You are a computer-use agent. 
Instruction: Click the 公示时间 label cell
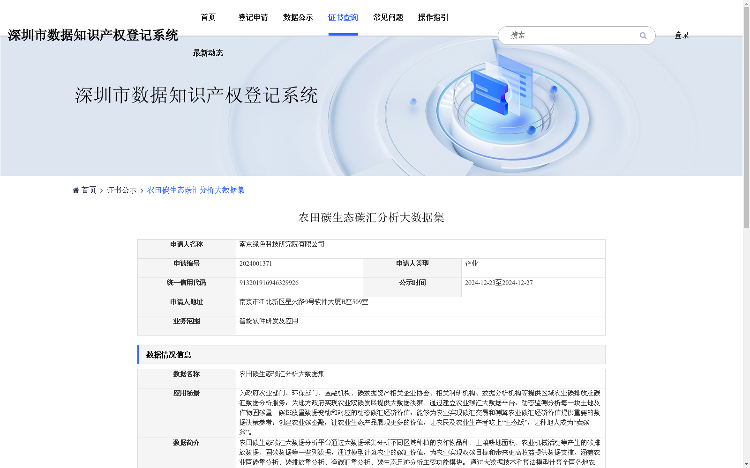coord(412,287)
